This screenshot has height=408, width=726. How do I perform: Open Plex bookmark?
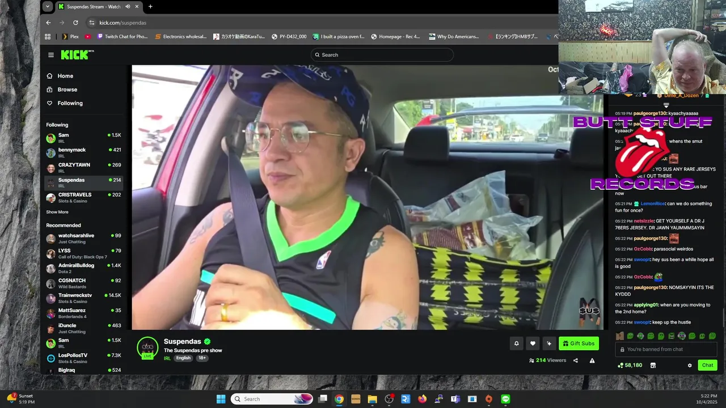[69, 37]
